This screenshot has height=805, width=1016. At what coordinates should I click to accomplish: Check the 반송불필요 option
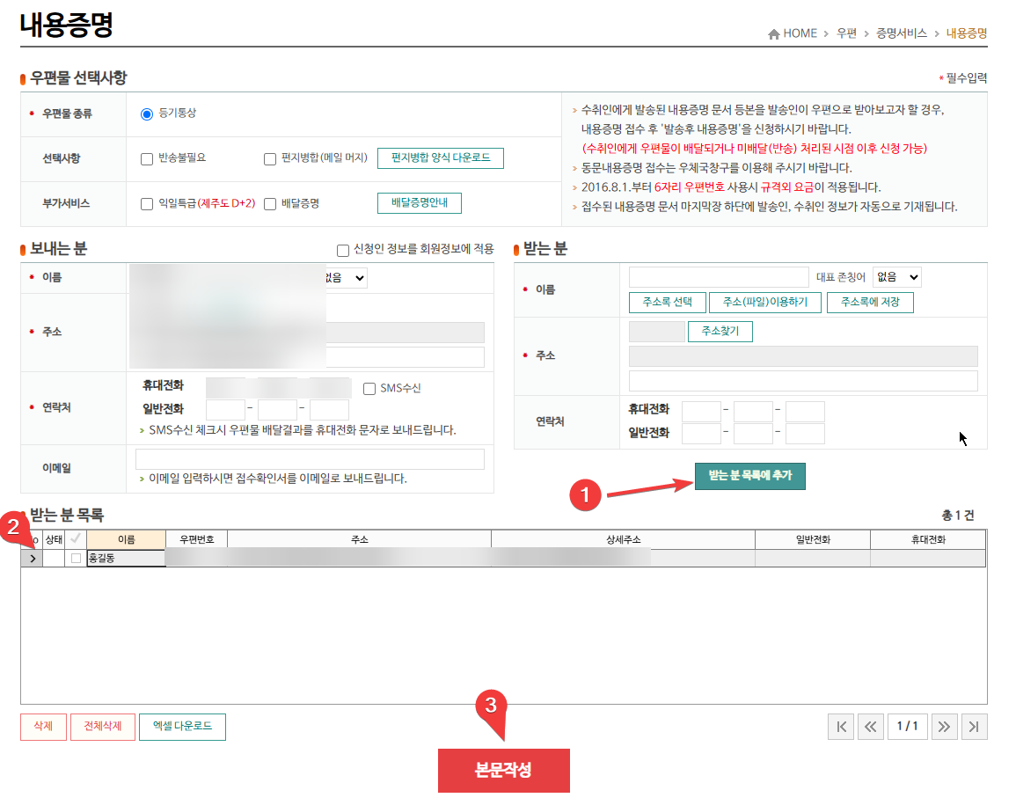(147, 158)
